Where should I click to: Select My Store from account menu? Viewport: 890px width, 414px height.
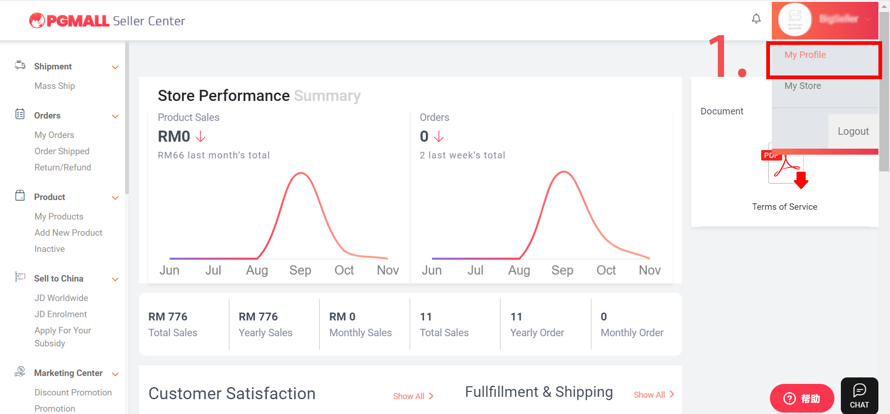click(x=802, y=86)
